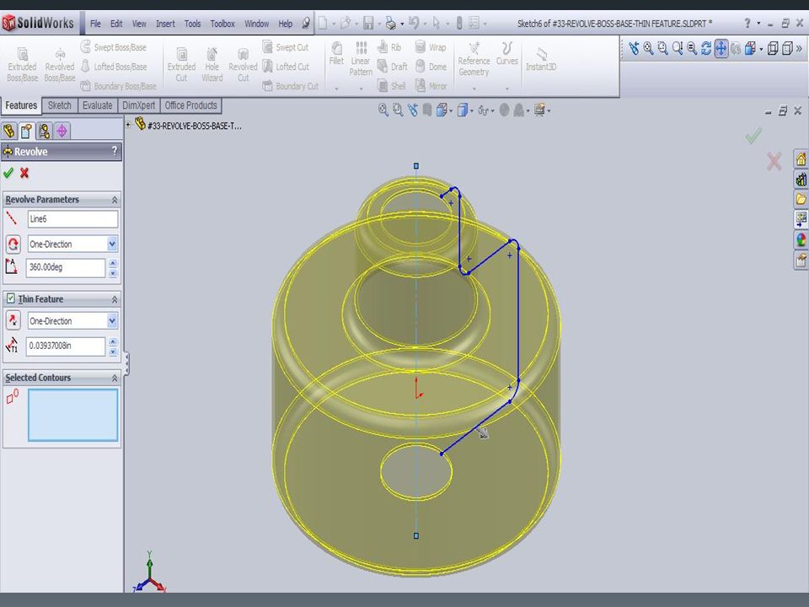Click the Fillet tool
809x607 pixels.
[336, 54]
